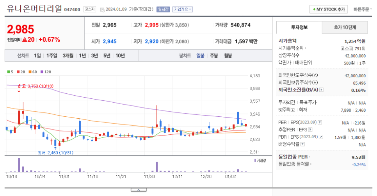Click the 11/30 volume bar spike

(x=157, y=167)
